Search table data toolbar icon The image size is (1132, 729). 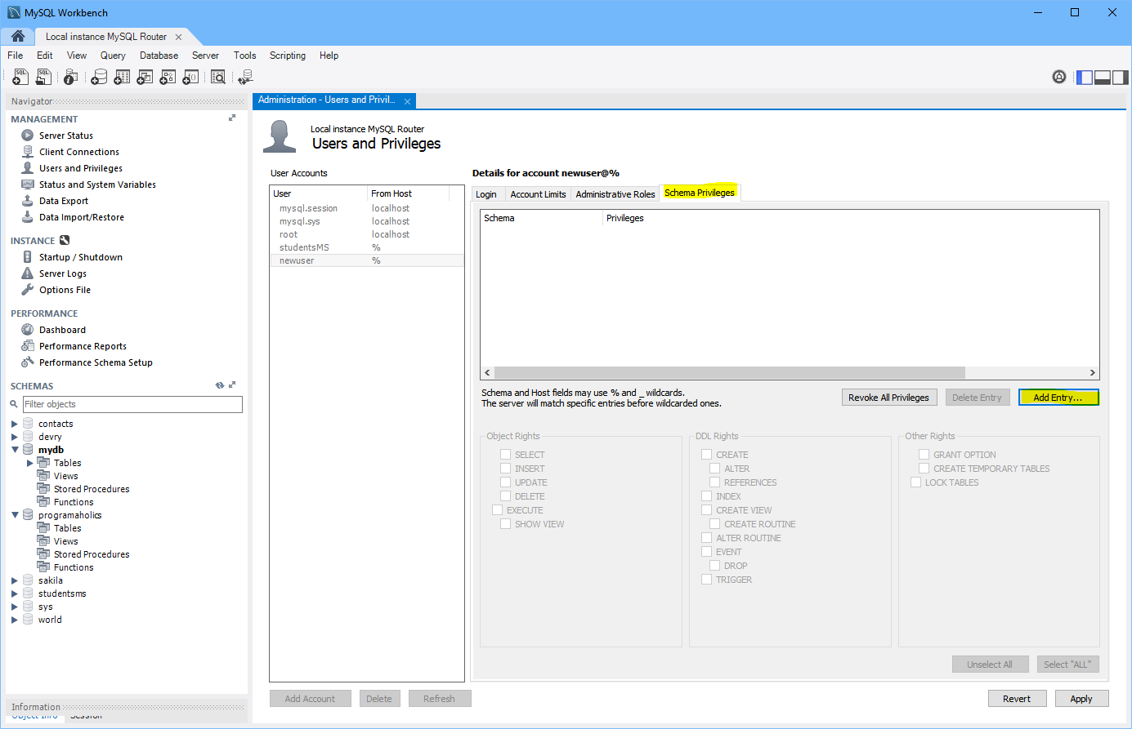(x=218, y=77)
